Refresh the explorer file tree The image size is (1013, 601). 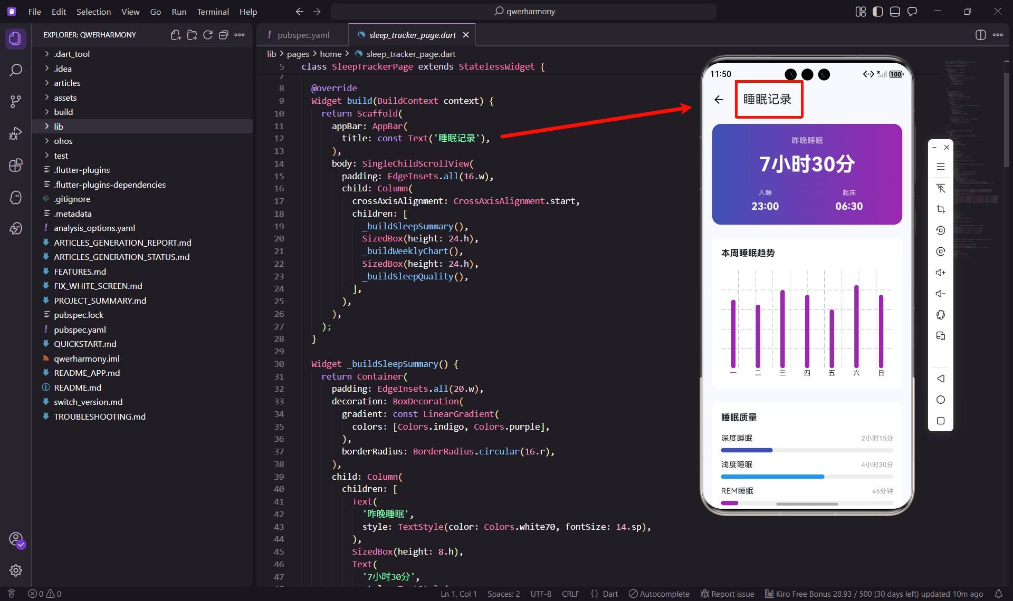[x=208, y=35]
